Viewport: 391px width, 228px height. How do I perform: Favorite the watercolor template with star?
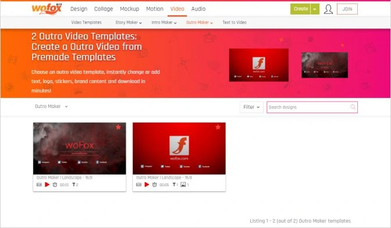tap(118, 127)
